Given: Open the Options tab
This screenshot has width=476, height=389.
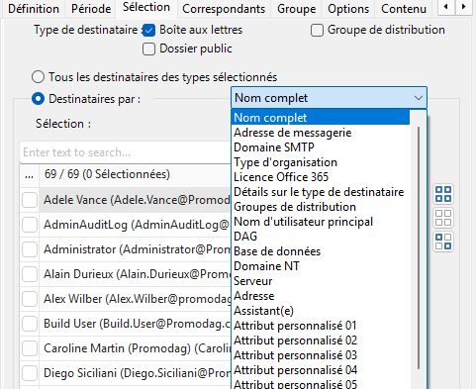Looking at the screenshot, I should [348, 9].
